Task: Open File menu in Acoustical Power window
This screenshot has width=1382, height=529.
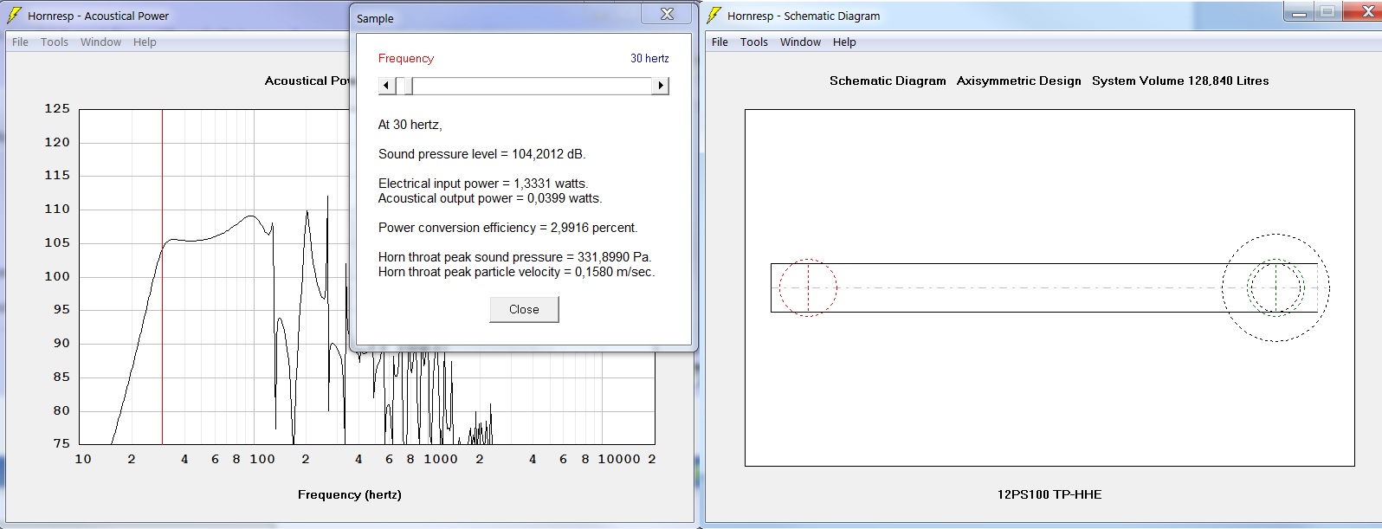Action: pos(20,42)
